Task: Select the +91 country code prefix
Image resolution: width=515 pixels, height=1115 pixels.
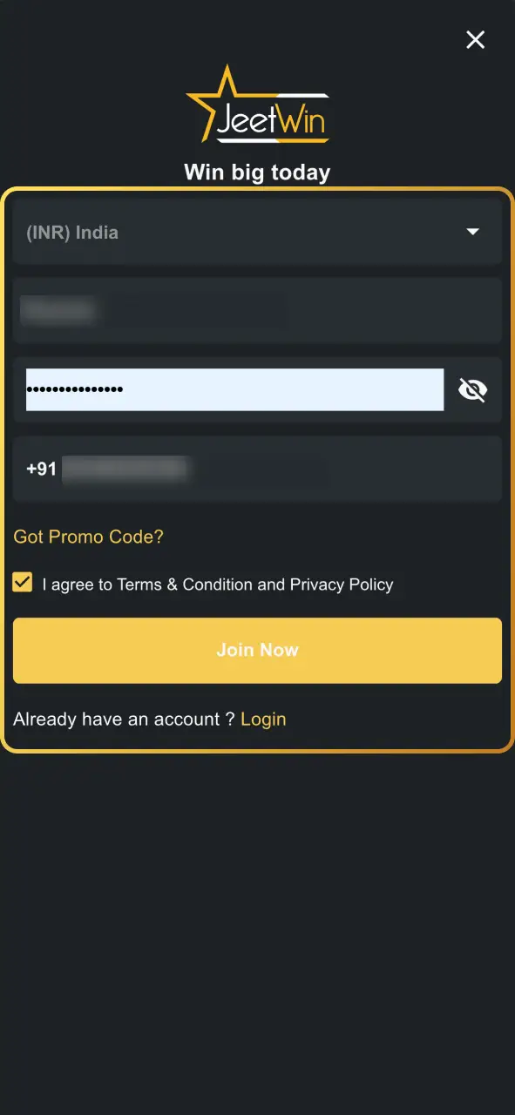Action: tap(42, 469)
